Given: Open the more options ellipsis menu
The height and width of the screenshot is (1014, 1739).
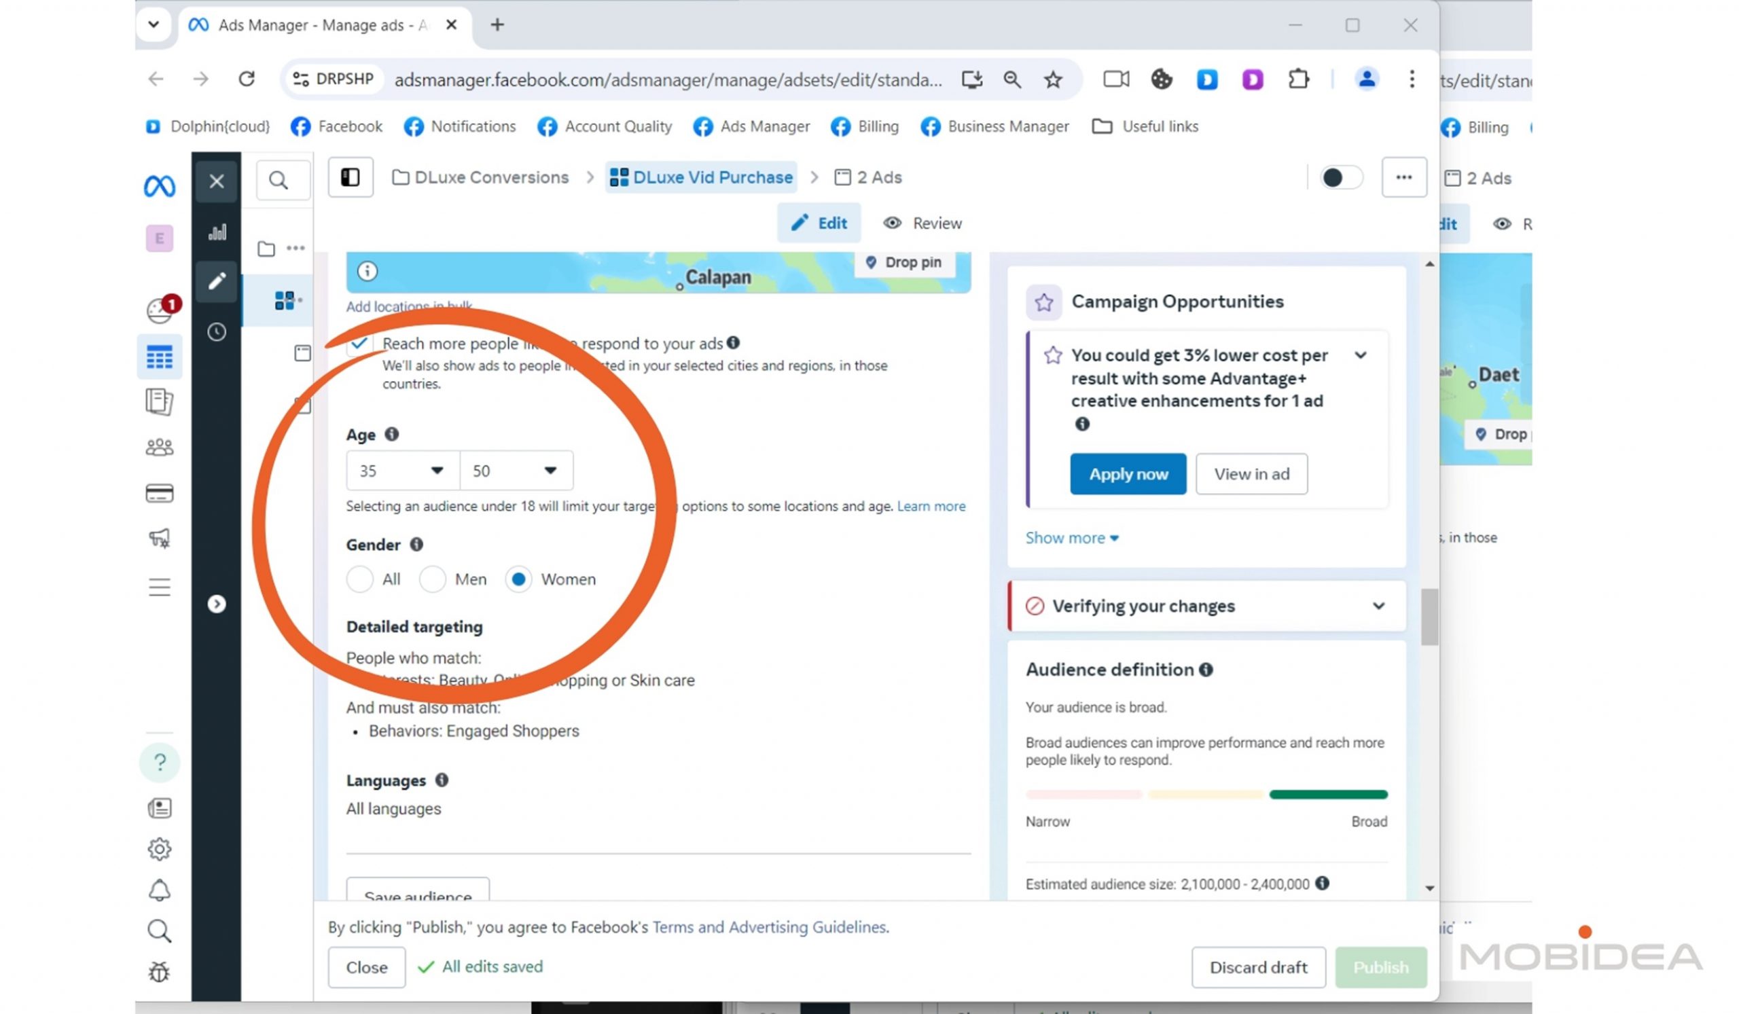Looking at the screenshot, I should pyautogui.click(x=1404, y=177).
